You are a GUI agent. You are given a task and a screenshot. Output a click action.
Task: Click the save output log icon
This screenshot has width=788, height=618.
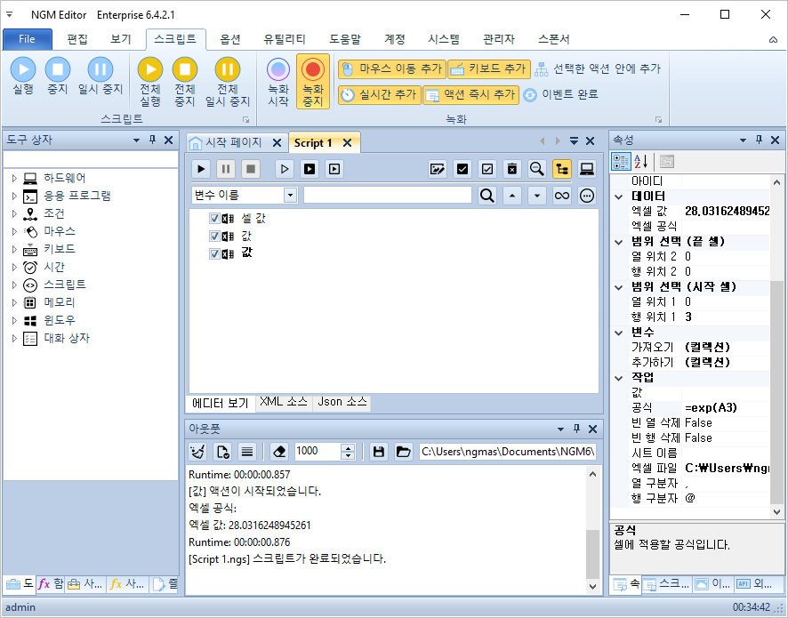(378, 452)
